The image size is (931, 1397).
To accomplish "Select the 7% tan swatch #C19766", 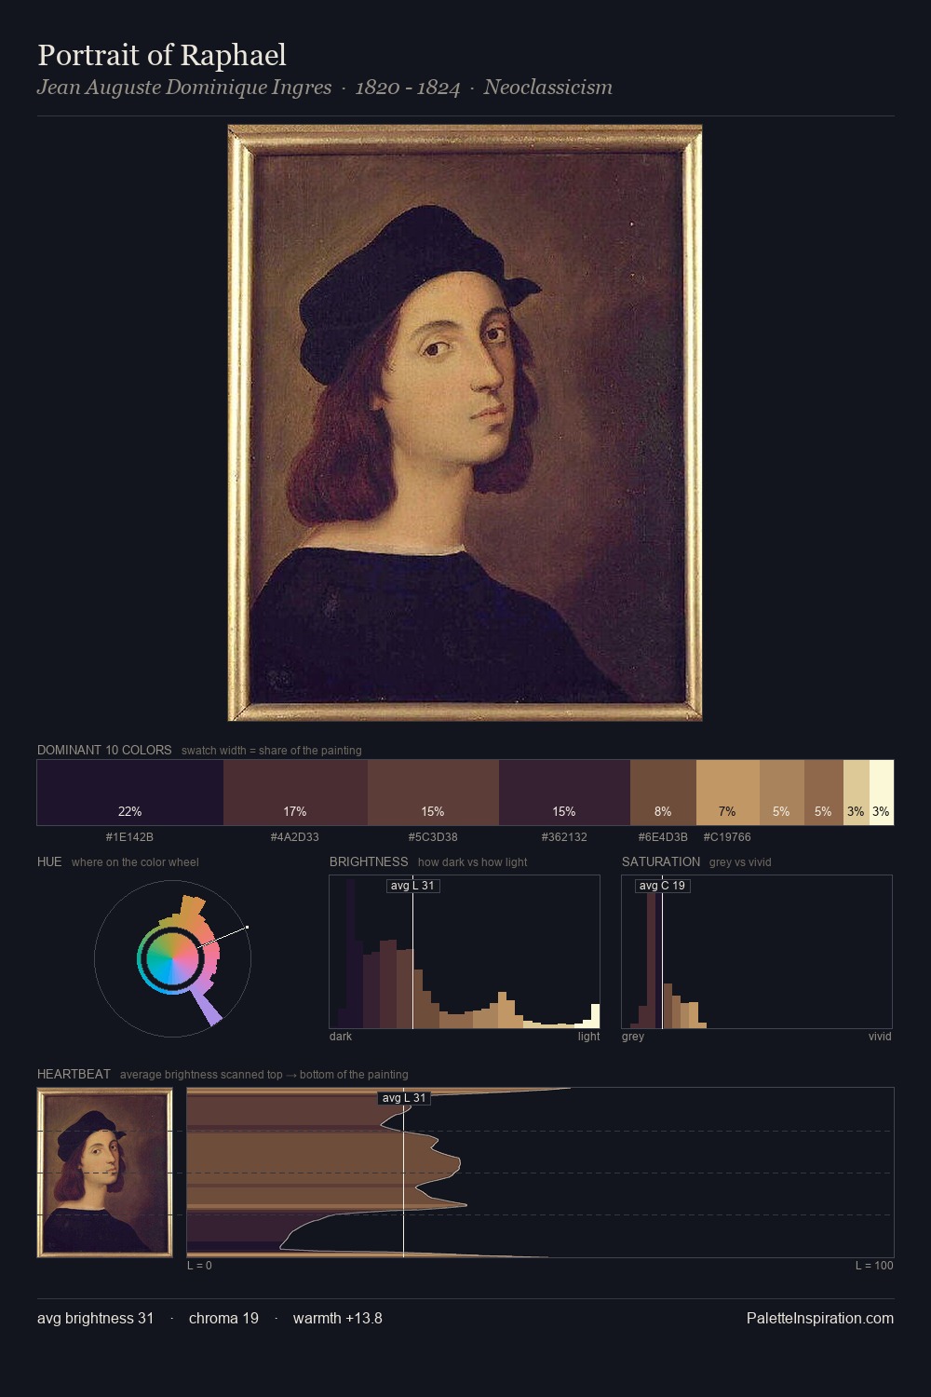I will [x=728, y=793].
